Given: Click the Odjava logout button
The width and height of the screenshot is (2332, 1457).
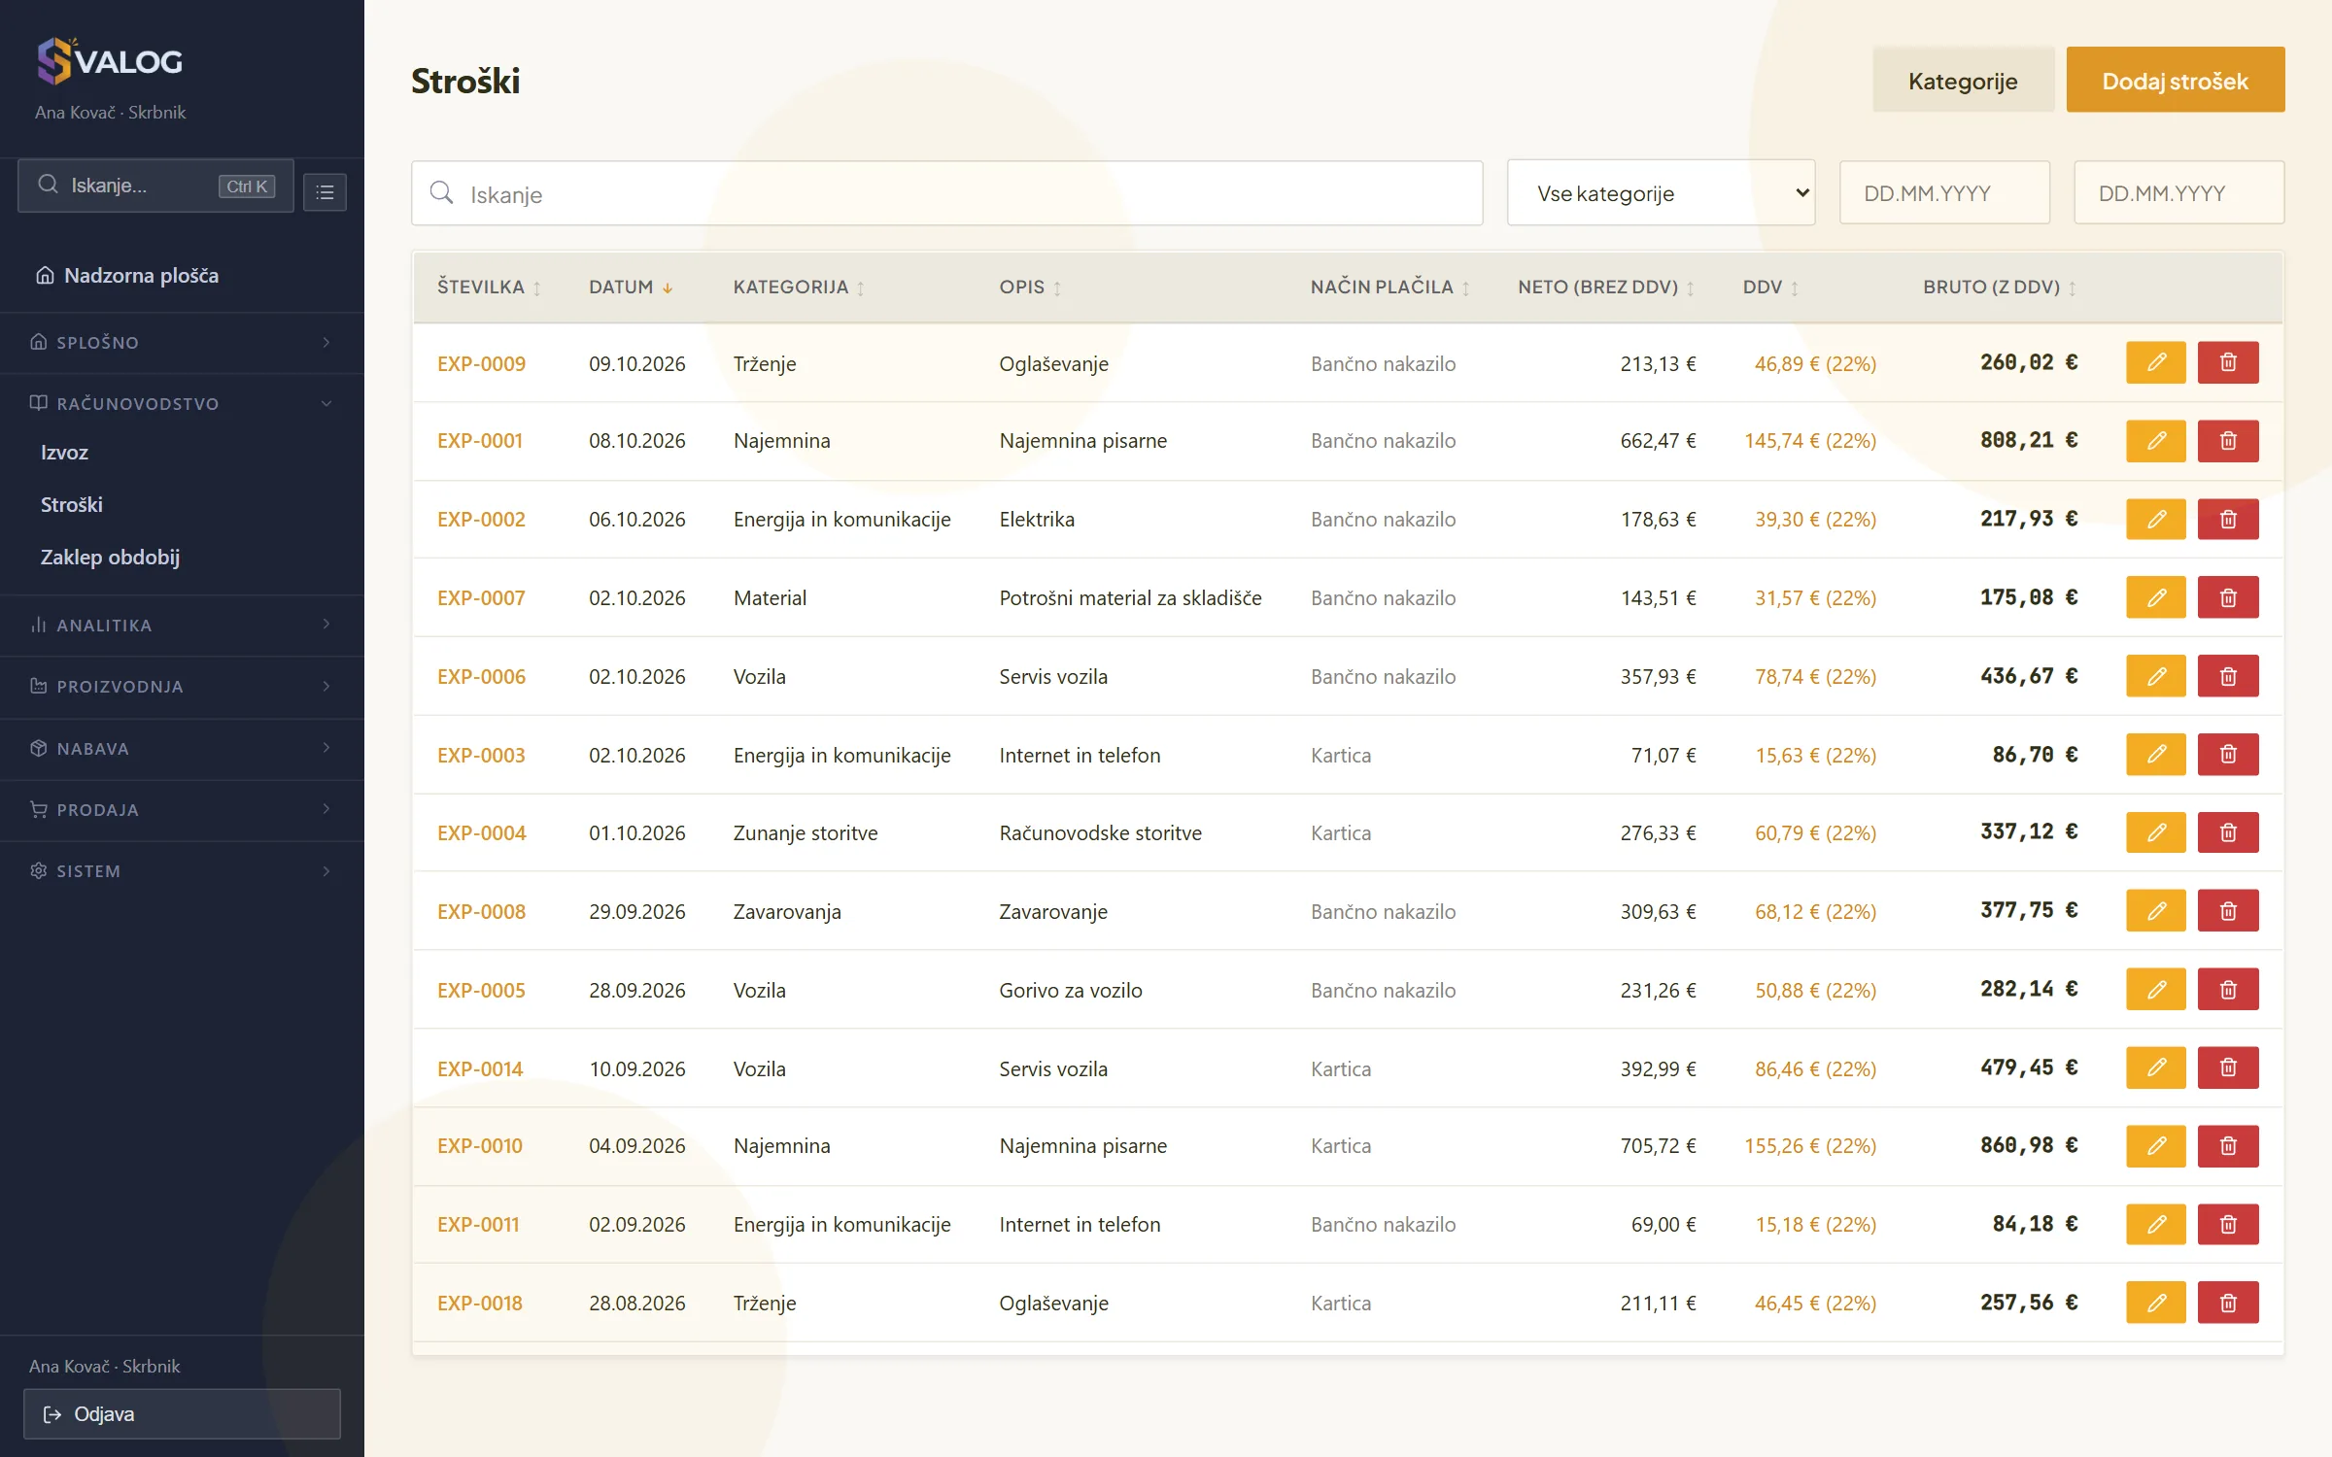Looking at the screenshot, I should tap(182, 1413).
